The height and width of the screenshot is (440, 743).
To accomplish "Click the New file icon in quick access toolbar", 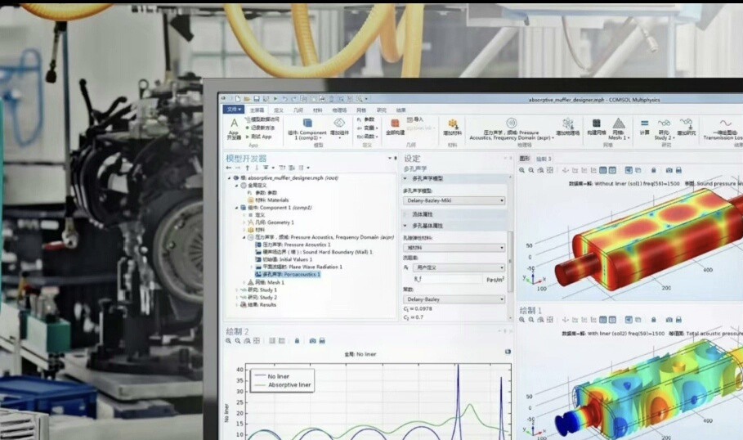I will click(238, 99).
